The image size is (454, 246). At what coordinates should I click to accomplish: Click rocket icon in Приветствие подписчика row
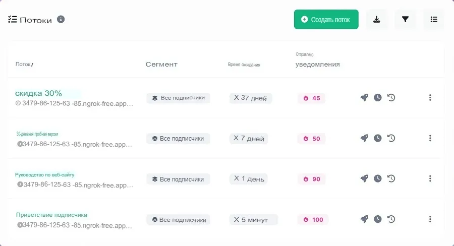click(x=364, y=219)
